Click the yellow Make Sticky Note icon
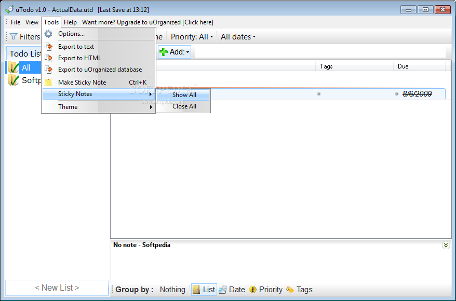The height and width of the screenshot is (301, 456). pyautogui.click(x=48, y=83)
